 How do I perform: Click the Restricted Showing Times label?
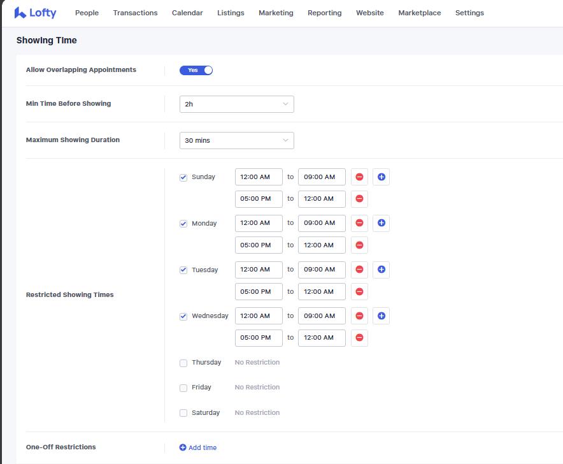tap(69, 294)
